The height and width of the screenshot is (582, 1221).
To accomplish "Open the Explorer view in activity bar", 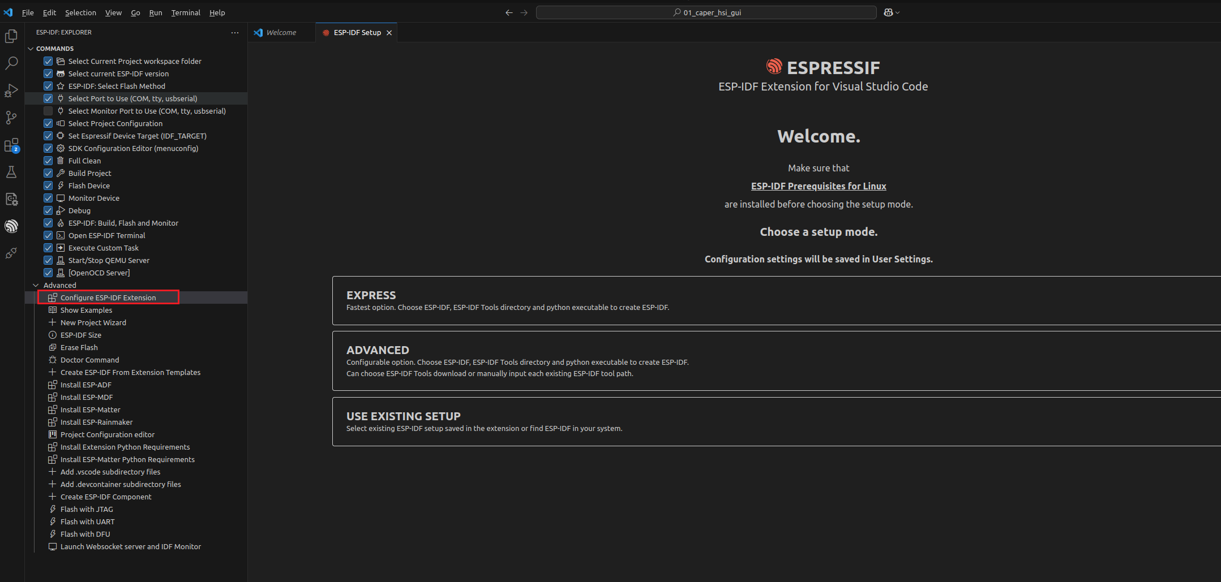I will [11, 36].
